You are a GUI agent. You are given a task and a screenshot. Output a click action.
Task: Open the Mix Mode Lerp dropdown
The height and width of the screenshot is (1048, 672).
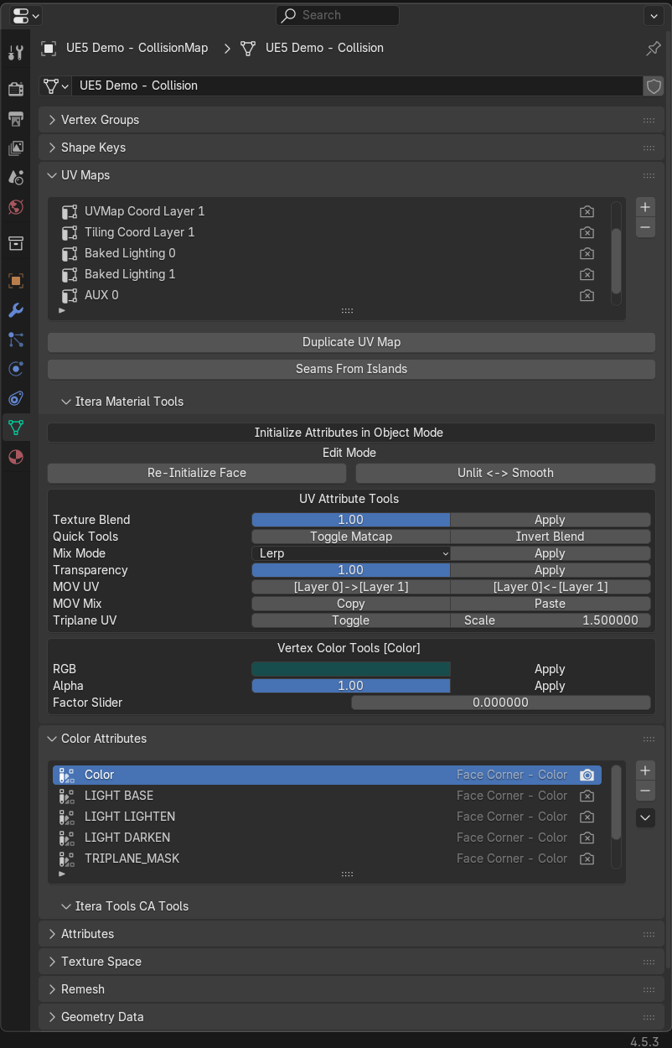pos(351,553)
